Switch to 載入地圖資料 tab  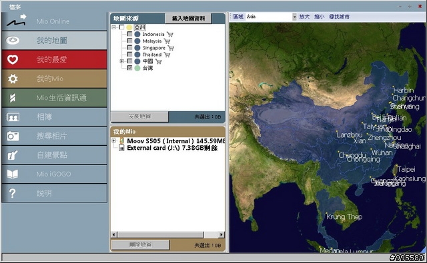point(188,19)
